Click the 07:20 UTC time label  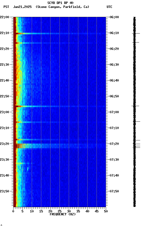pos(114,144)
